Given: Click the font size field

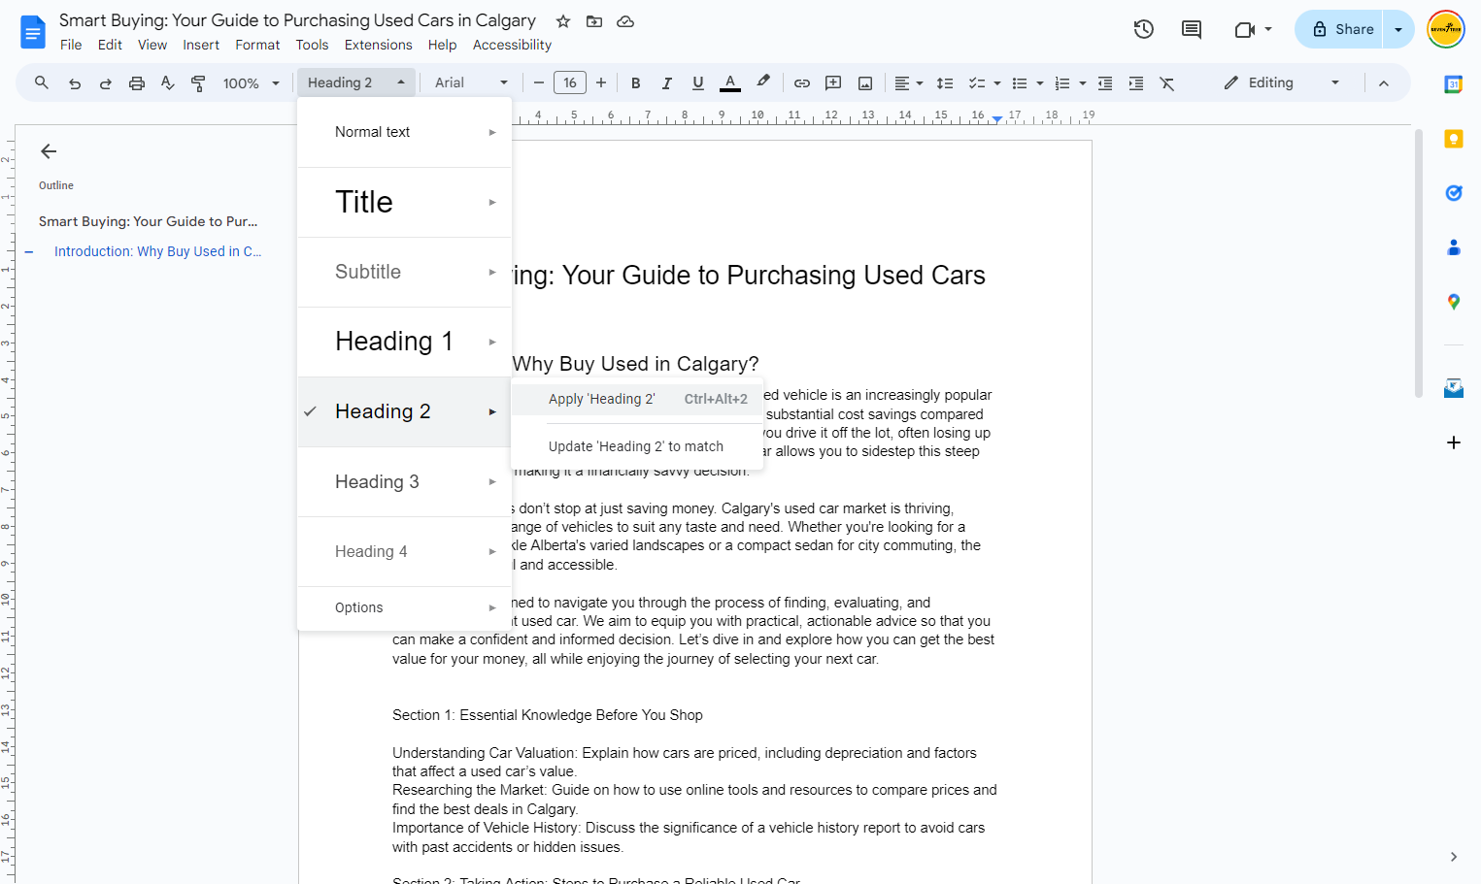Looking at the screenshot, I should [x=570, y=83].
